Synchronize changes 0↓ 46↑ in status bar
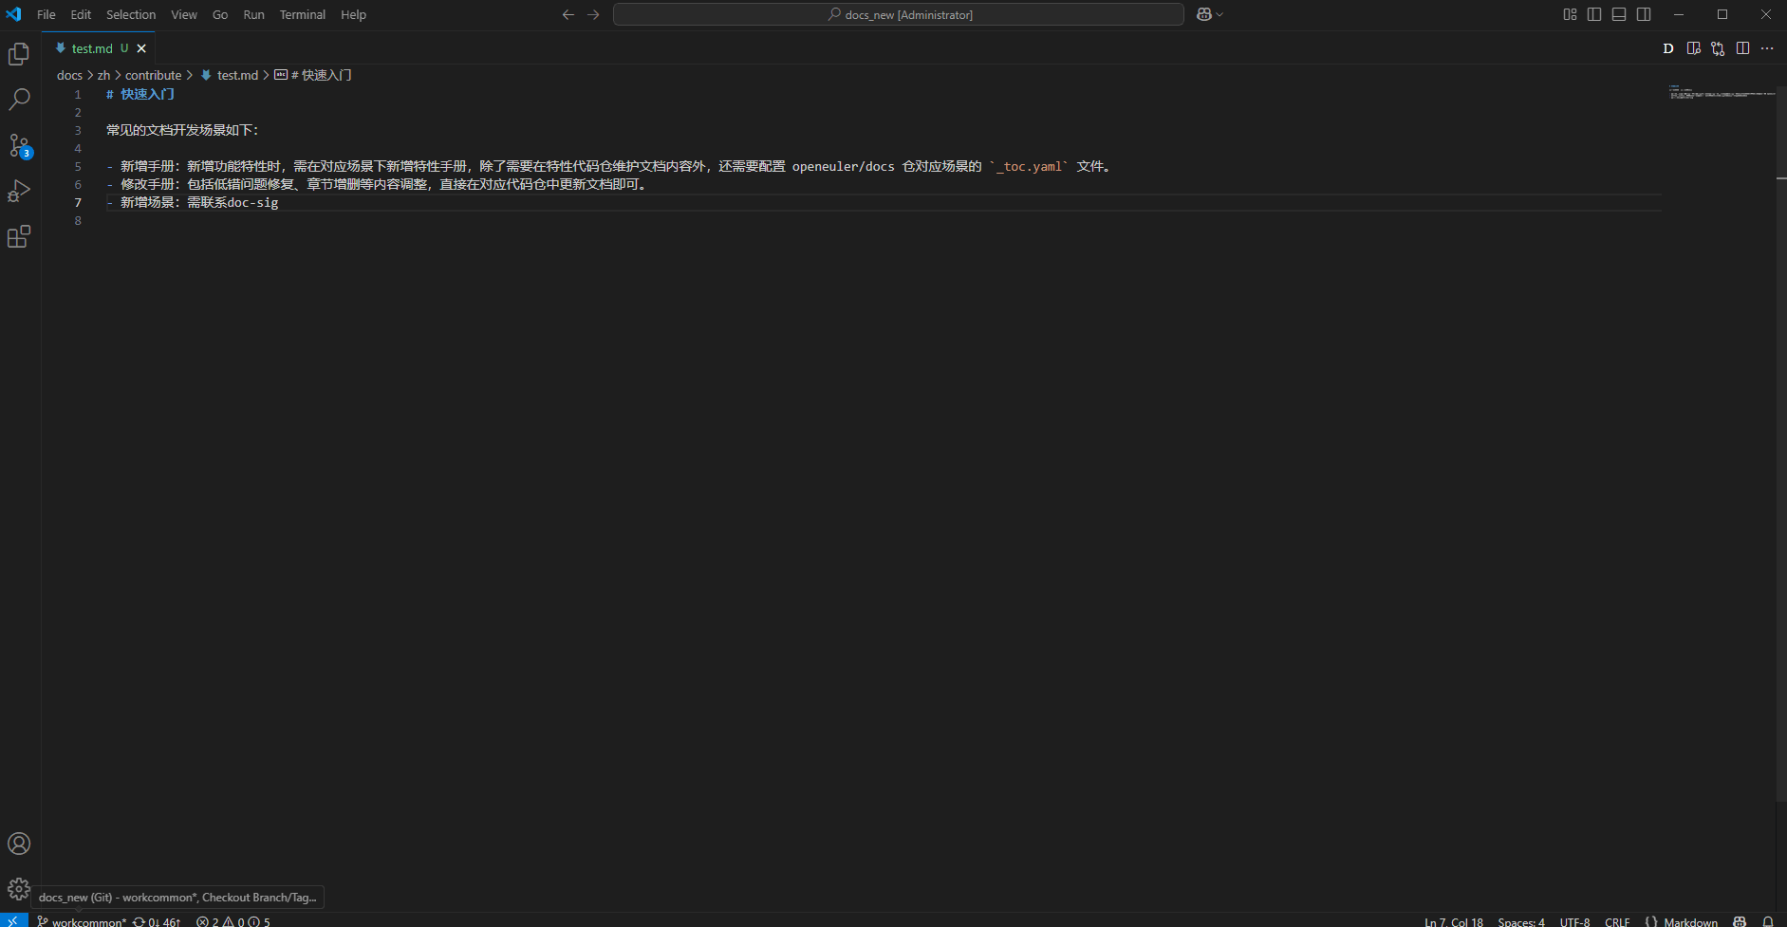Screen dimensions: 1787x927 coord(157,921)
